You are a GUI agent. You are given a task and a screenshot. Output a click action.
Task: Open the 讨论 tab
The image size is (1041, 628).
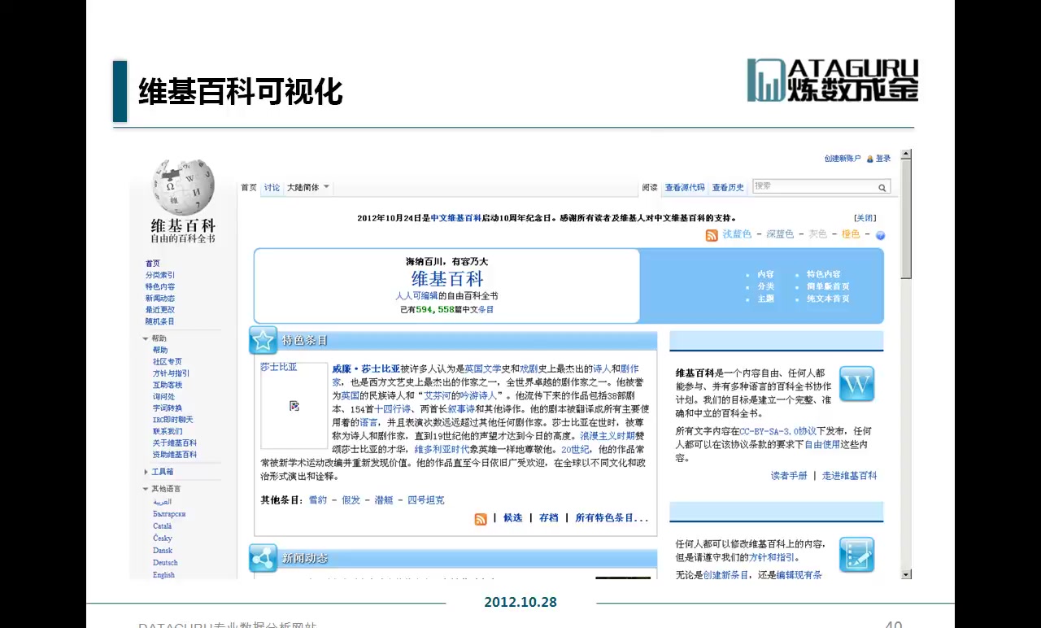(272, 188)
